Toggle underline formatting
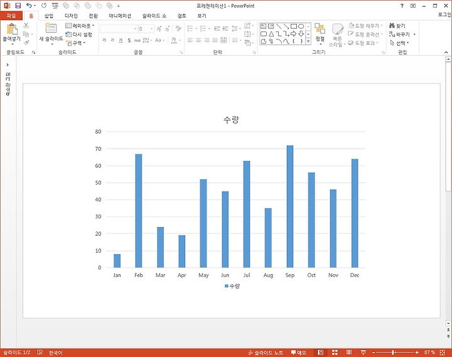The width and height of the screenshot is (452, 357). [x=121, y=40]
